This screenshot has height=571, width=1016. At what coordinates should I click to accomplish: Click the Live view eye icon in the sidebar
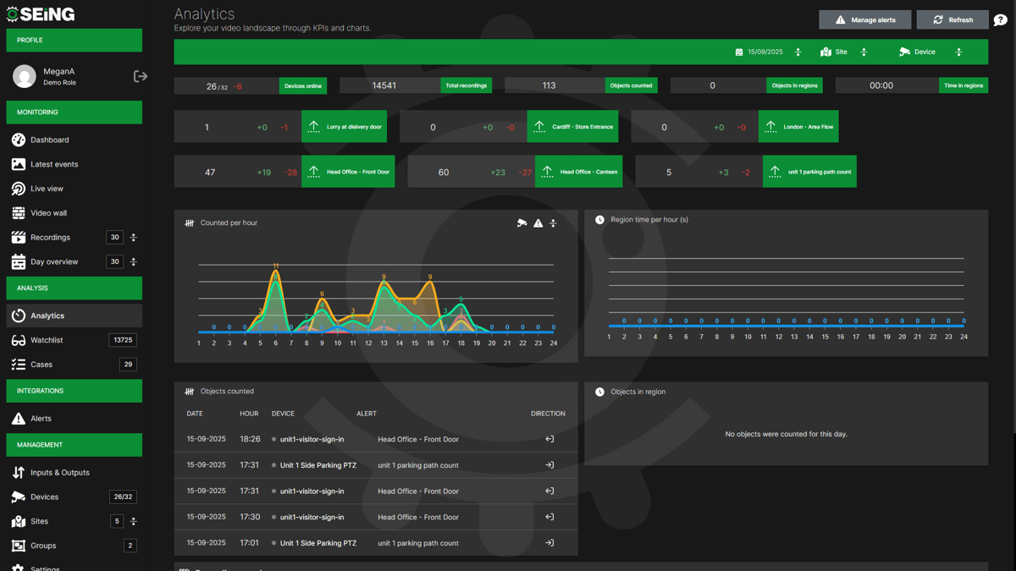point(19,187)
